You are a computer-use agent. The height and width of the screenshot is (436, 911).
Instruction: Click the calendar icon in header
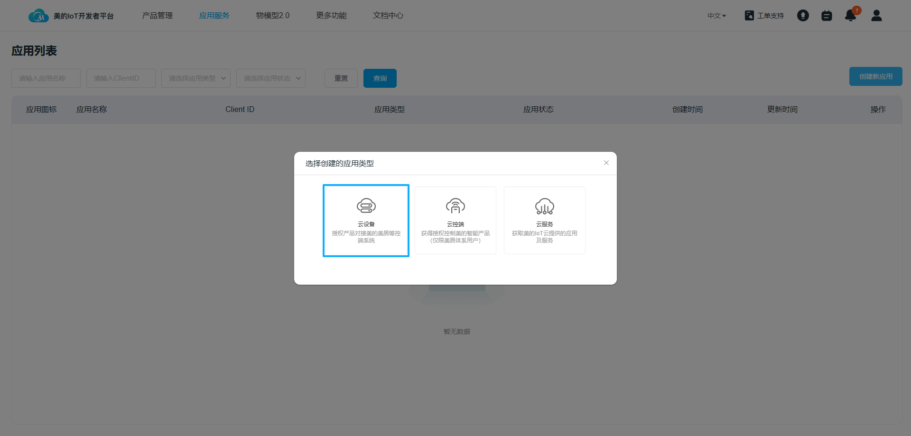coord(827,16)
